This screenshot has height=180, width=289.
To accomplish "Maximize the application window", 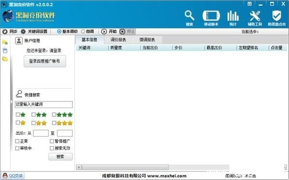I will [272, 4].
